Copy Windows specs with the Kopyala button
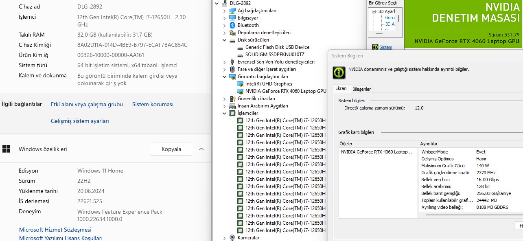This screenshot has width=523, height=241. point(171,149)
